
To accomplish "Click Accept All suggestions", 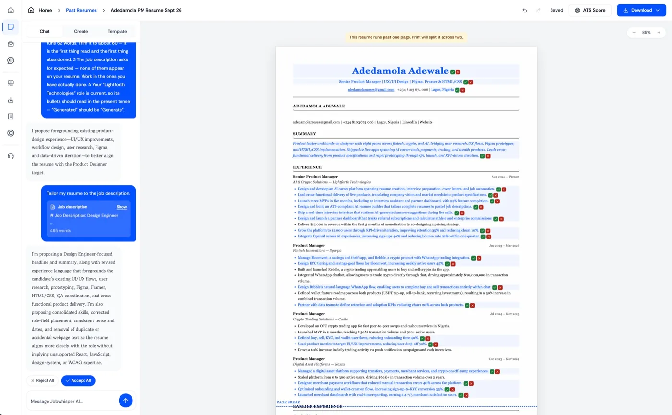I will (x=78, y=380).
